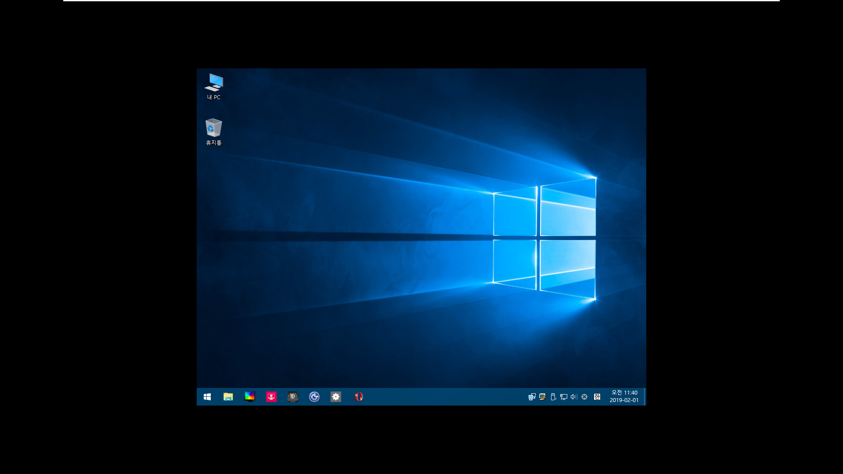
Task: Open the blue circular clock app
Action: [314, 397]
